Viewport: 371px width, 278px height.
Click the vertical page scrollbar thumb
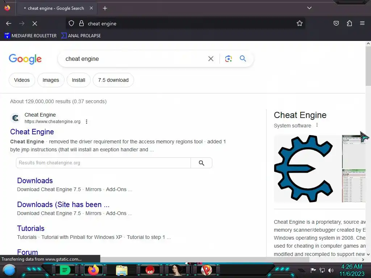pyautogui.click(x=368, y=66)
